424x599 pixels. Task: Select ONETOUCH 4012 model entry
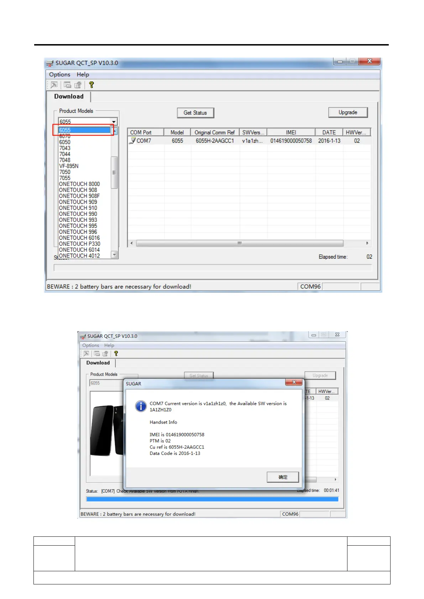[x=79, y=256]
